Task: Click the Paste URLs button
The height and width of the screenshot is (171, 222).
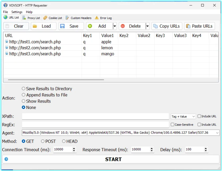Action: tap(199, 26)
